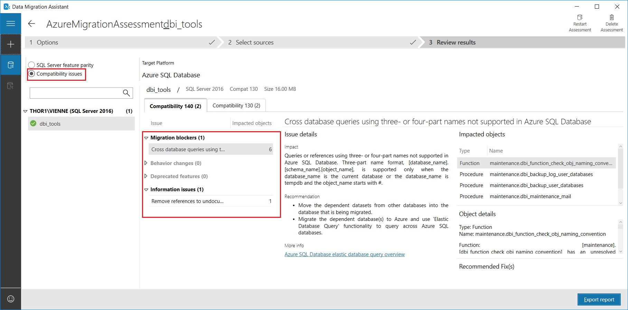Screen dimensions: 628x310
Task: Collapse Migration blockers group
Action: point(146,138)
